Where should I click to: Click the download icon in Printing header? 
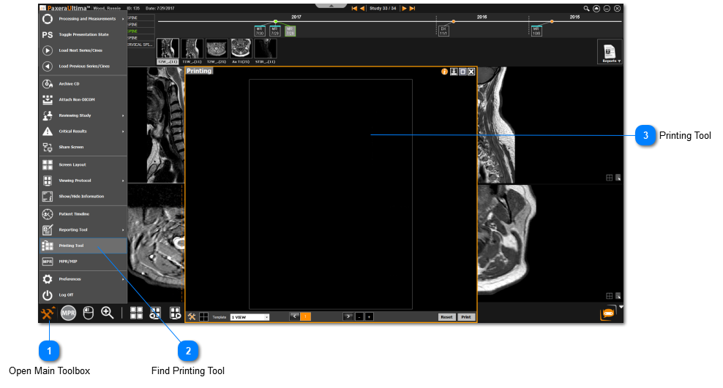454,72
